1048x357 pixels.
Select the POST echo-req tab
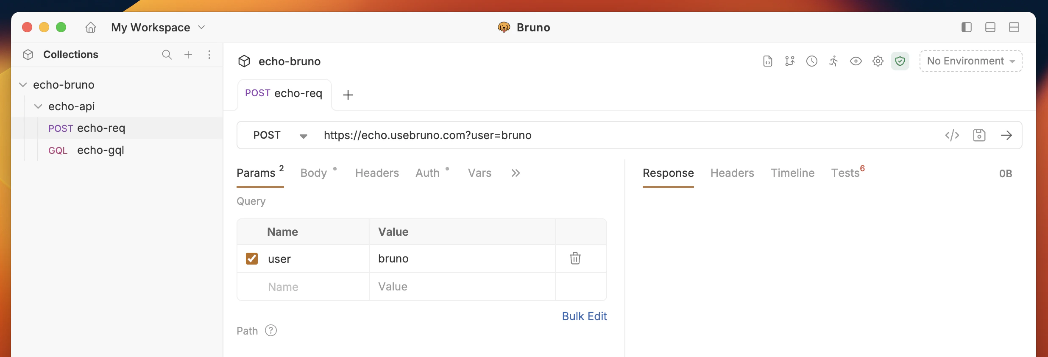pyautogui.click(x=284, y=93)
